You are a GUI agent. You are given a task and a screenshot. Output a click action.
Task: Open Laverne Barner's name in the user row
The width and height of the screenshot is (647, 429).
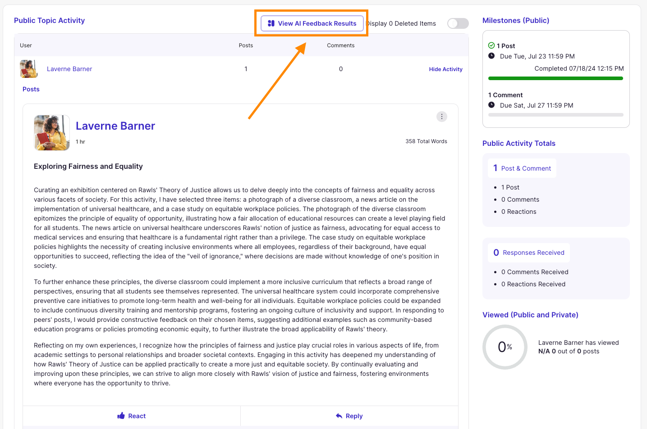[x=69, y=69]
